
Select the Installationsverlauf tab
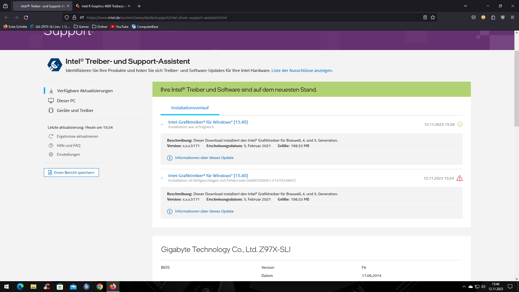coord(190,108)
